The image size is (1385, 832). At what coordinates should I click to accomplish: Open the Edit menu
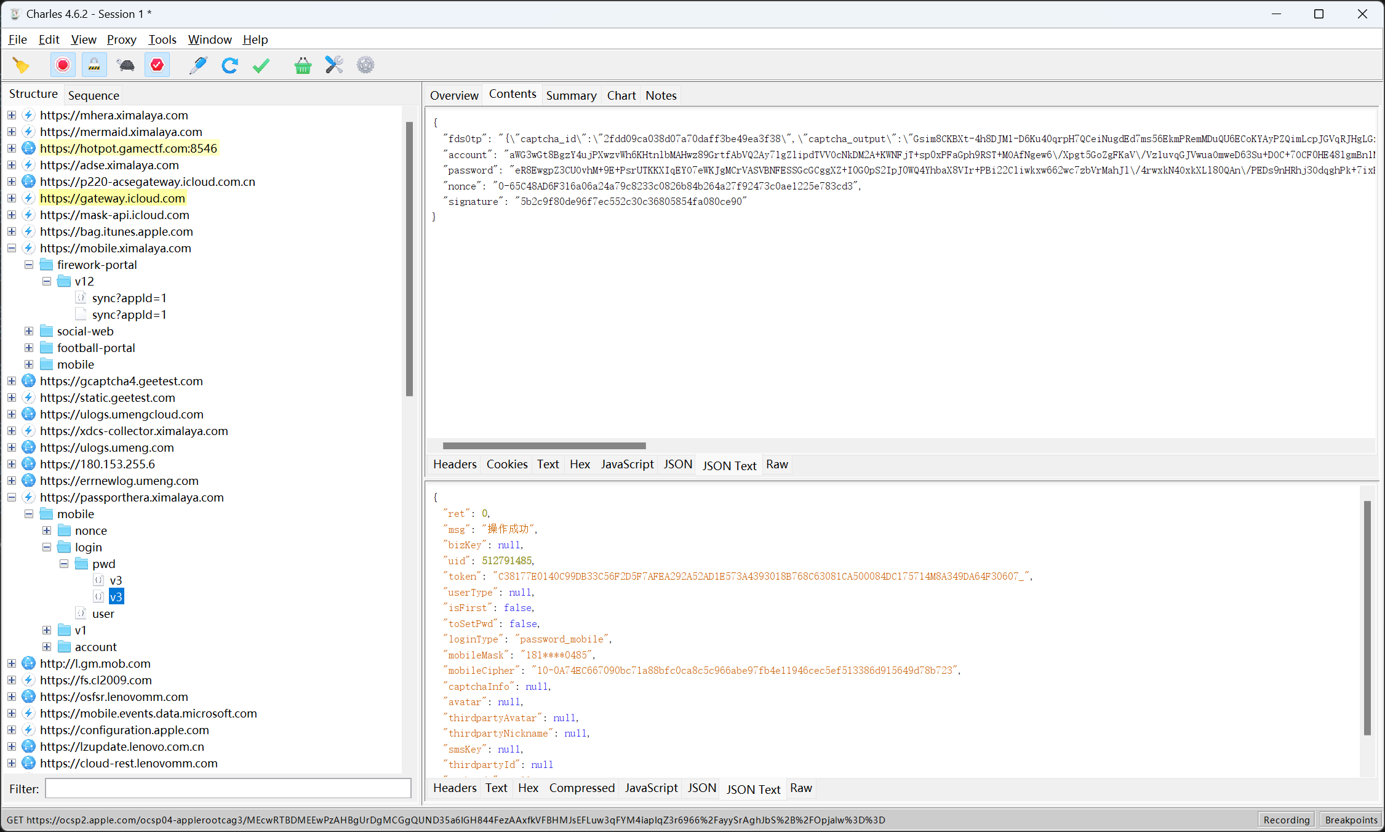(x=49, y=39)
